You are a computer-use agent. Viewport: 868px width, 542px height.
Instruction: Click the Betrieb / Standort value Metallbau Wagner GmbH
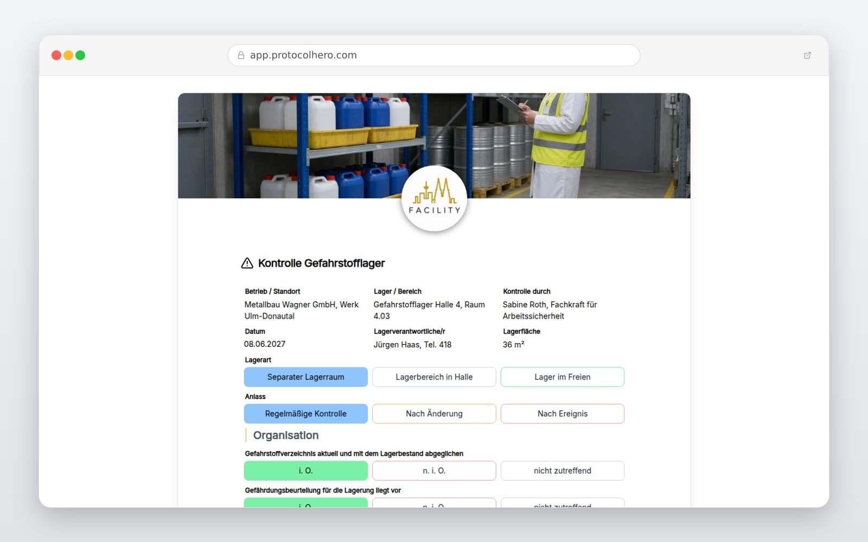pyautogui.click(x=302, y=311)
